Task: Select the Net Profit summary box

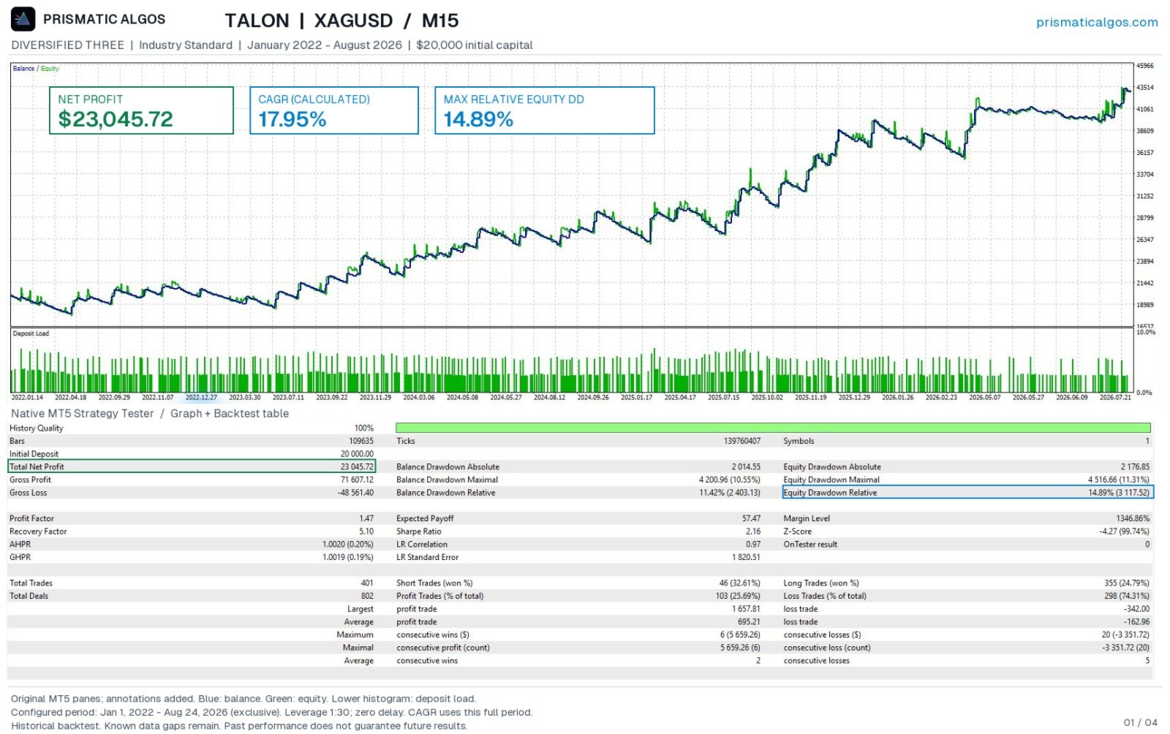Action: pos(141,110)
